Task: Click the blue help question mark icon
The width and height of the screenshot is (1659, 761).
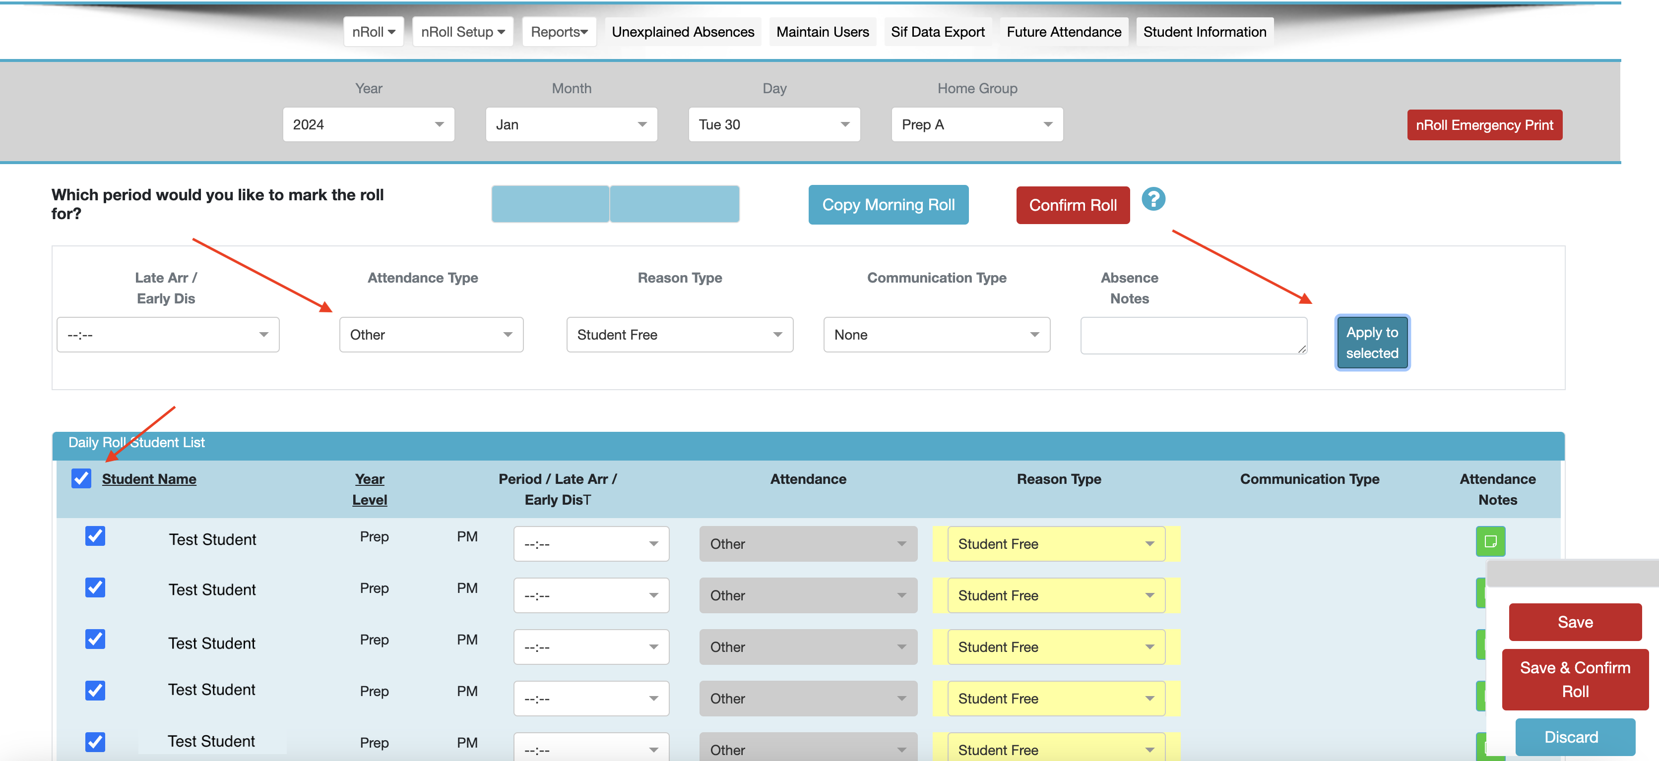Action: click(x=1153, y=199)
